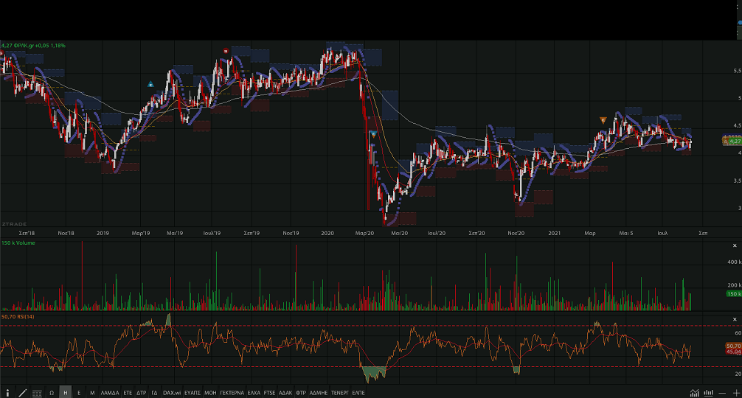Click the bar chart type icon

[709, 393]
